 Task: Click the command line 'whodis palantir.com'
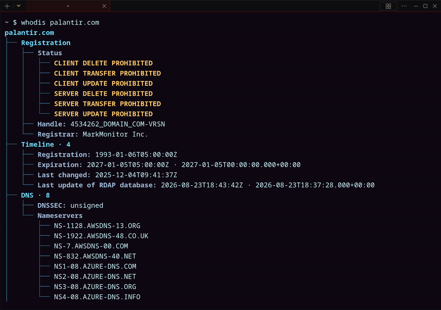[x=60, y=22]
